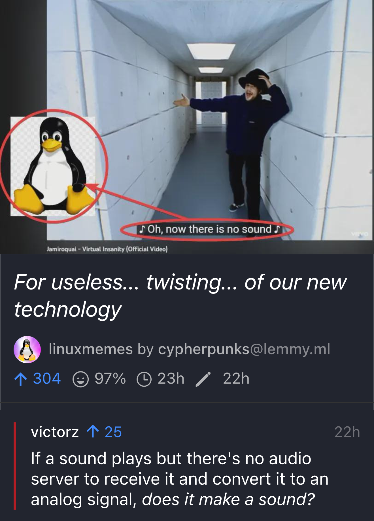Click the post's 23h posted time
Image resolution: width=374 pixels, height=521 pixels.
[x=171, y=379]
